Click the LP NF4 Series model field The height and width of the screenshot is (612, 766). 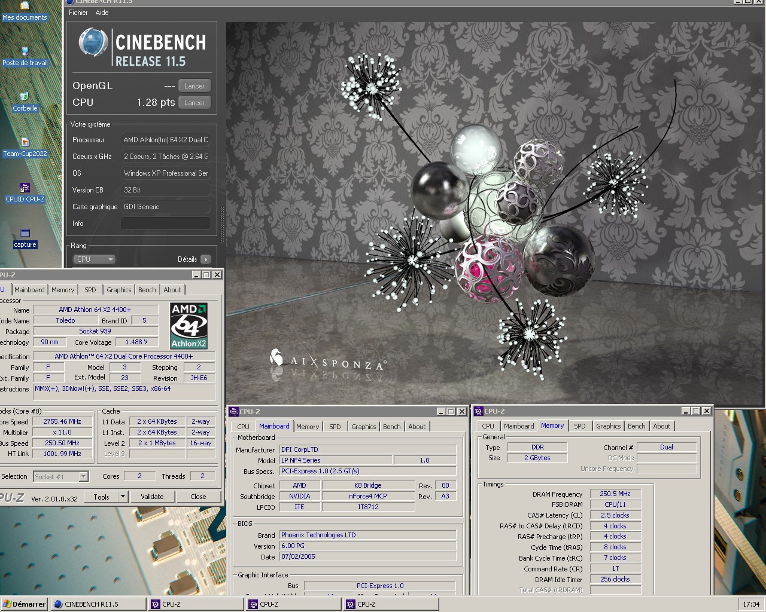(336, 460)
